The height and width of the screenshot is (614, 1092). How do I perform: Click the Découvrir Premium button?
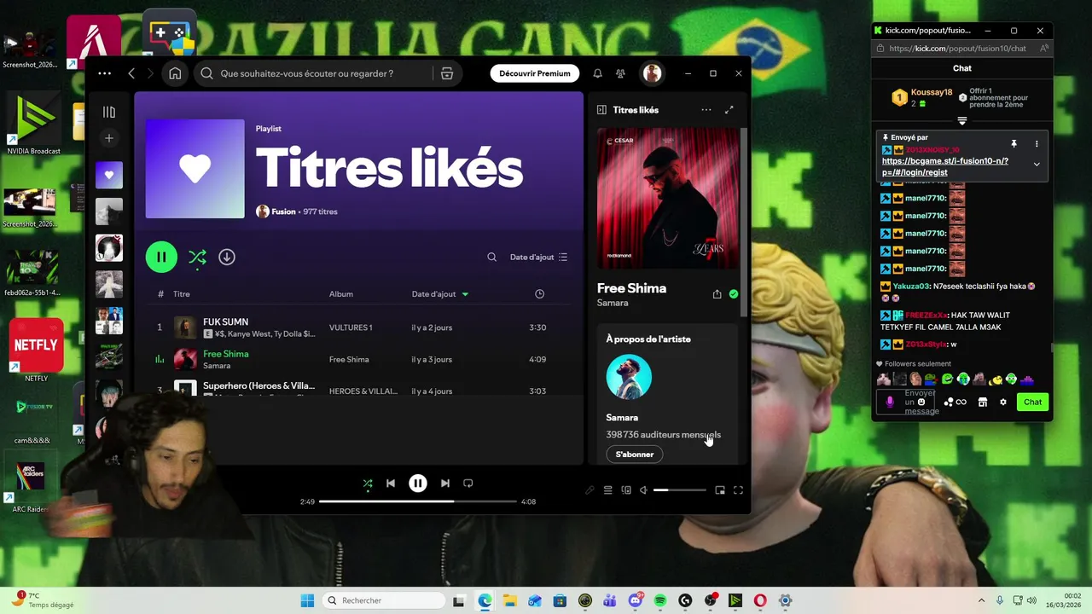[535, 73]
